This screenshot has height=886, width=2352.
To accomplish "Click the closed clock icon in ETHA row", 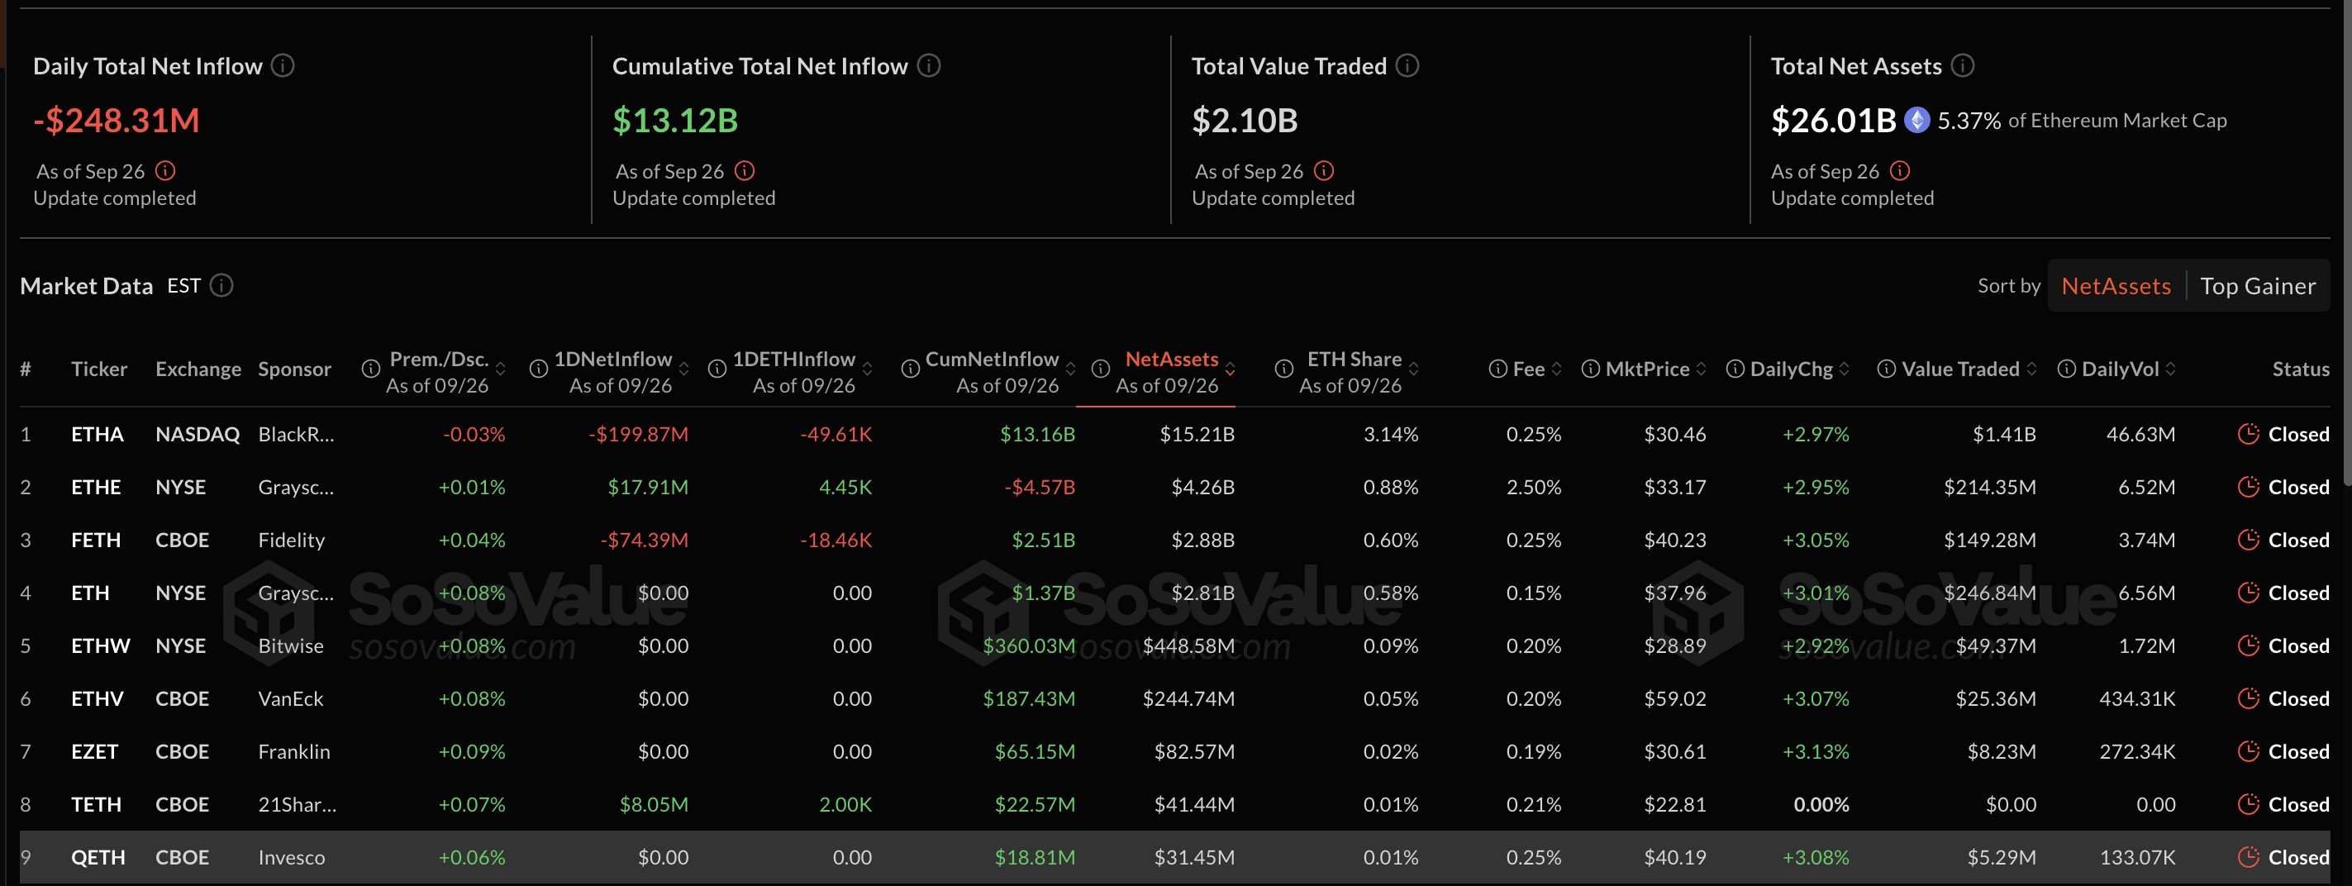I will click(2249, 434).
